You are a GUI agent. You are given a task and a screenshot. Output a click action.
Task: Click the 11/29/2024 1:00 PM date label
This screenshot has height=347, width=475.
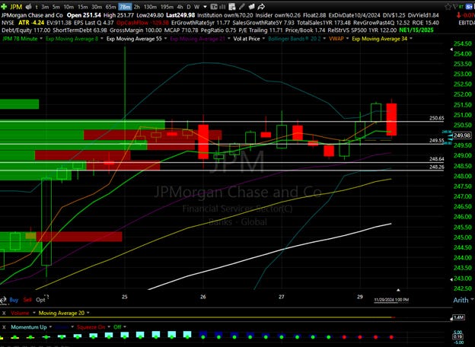tap(391, 300)
